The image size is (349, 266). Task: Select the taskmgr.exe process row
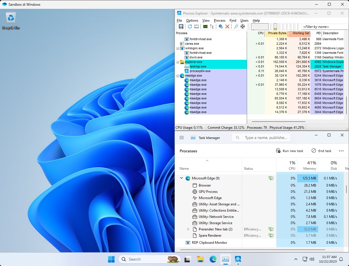point(259,66)
